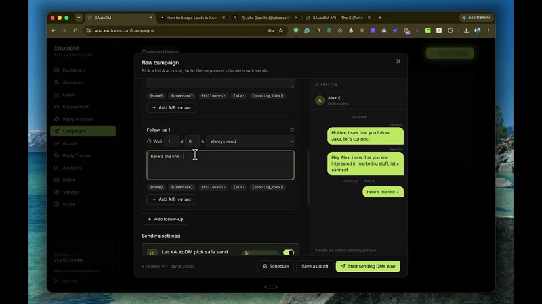The width and height of the screenshot is (542, 304).
Task: Insert {booking_link} tag in Follow-up 1
Action: (268, 187)
